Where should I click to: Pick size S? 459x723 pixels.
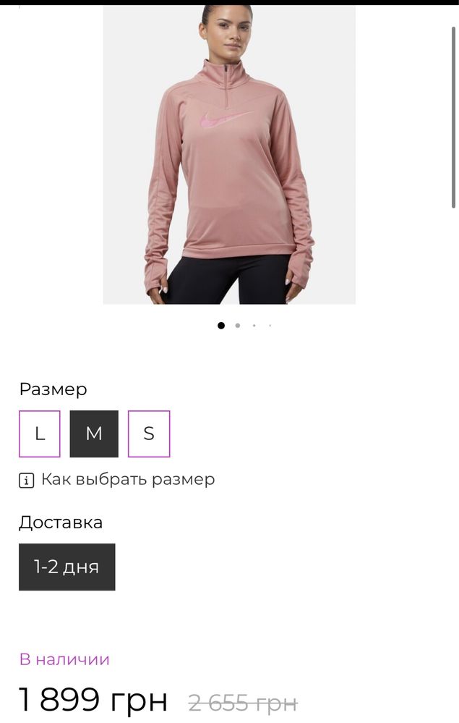pos(149,434)
